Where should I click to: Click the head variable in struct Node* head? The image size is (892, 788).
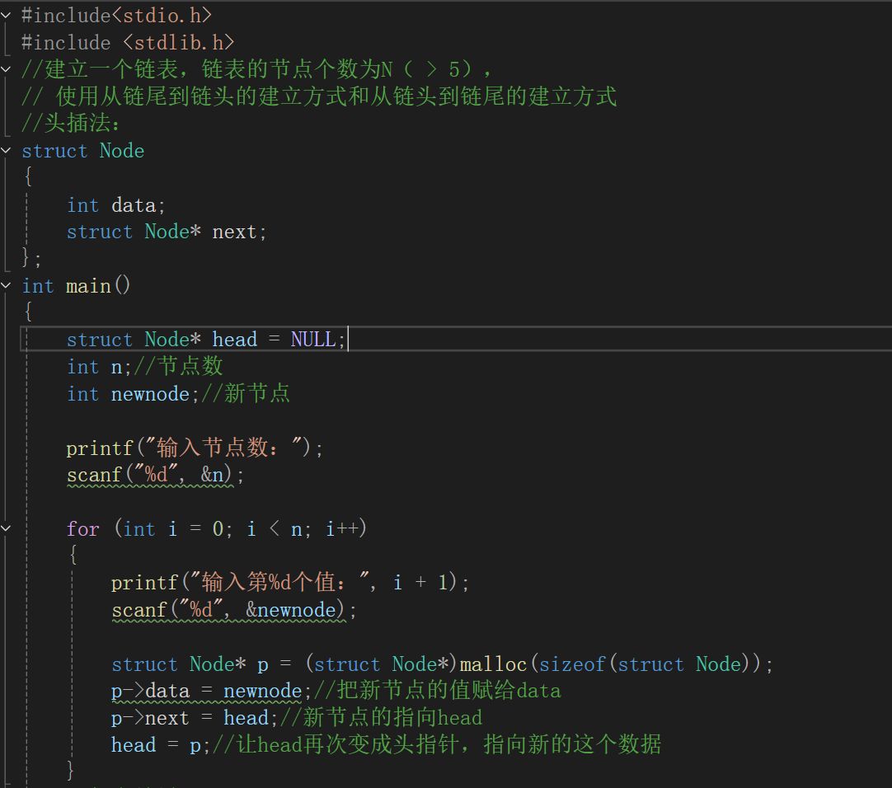click(234, 340)
